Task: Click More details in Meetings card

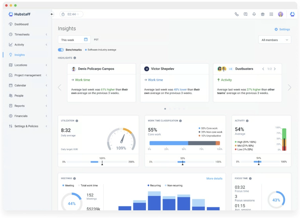Action: (x=214, y=179)
